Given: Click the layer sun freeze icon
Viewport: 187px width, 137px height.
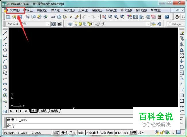Looking at the screenshot, I should coord(80,24).
